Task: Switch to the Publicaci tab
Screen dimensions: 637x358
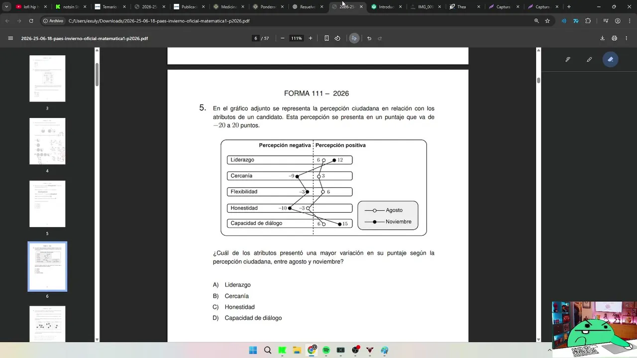Action: pos(189,7)
